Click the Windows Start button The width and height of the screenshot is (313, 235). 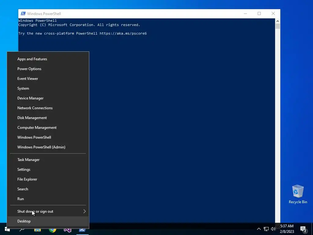click(x=7, y=229)
